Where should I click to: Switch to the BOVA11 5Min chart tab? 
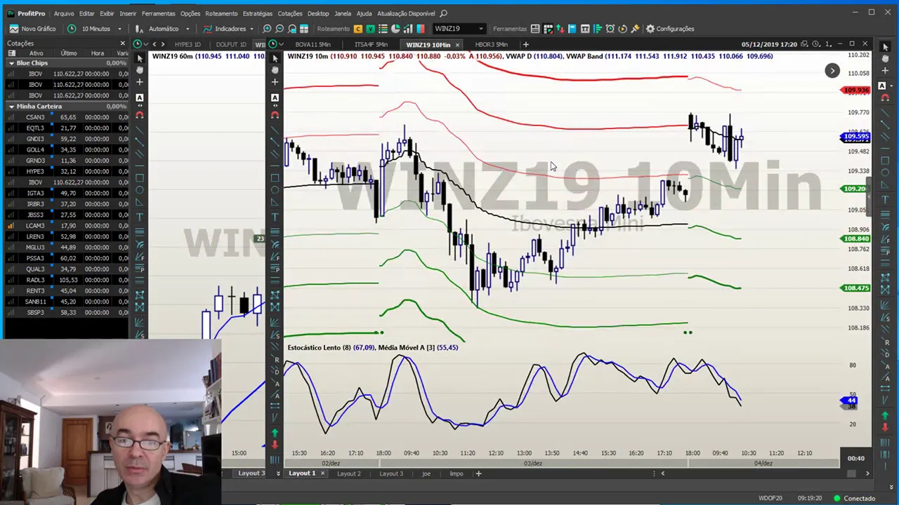313,44
